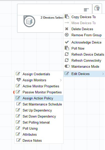This screenshot has height=150, width=105.
Task: Click edit icon beside Set Polling Interval
Action: [x=18, y=122]
